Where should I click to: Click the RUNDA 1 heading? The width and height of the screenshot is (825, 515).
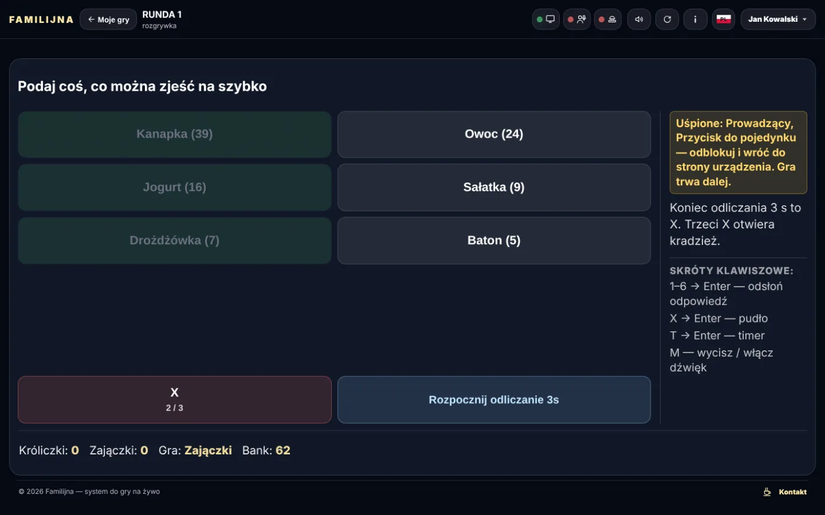pyautogui.click(x=162, y=15)
